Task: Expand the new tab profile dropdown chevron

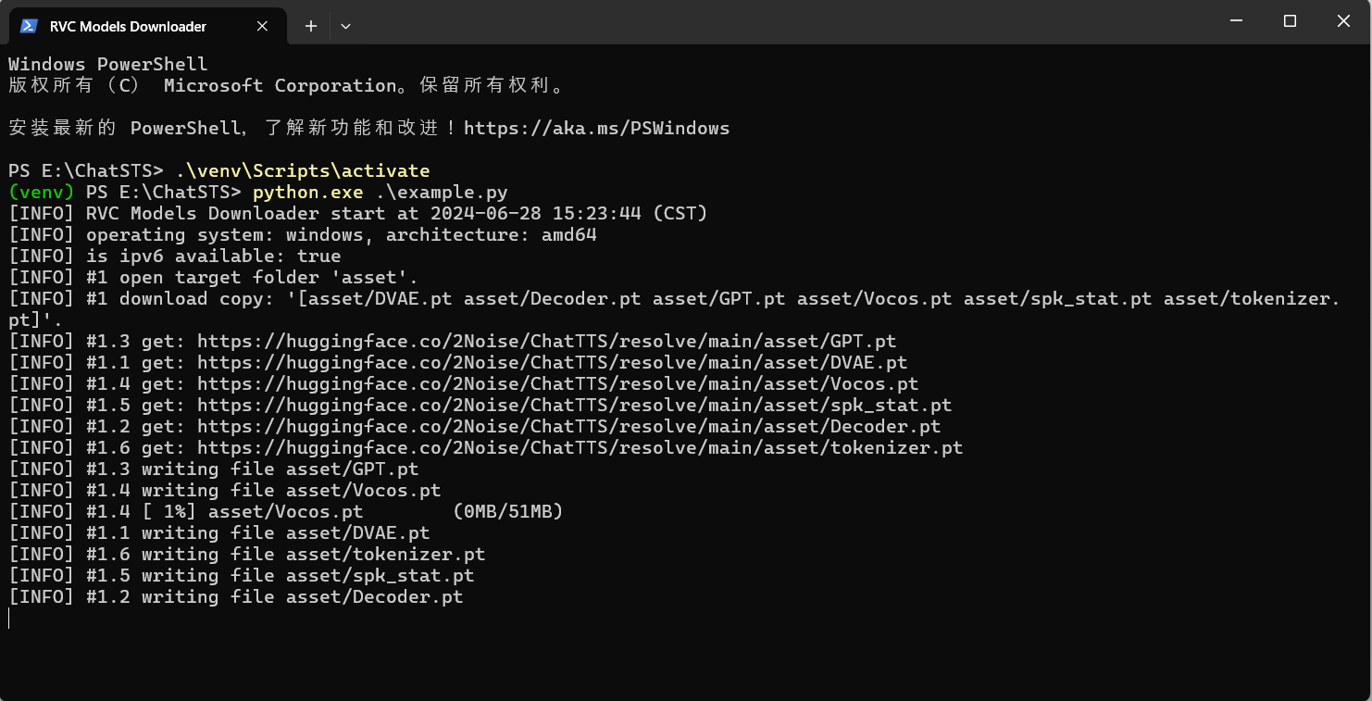Action: pos(345,26)
